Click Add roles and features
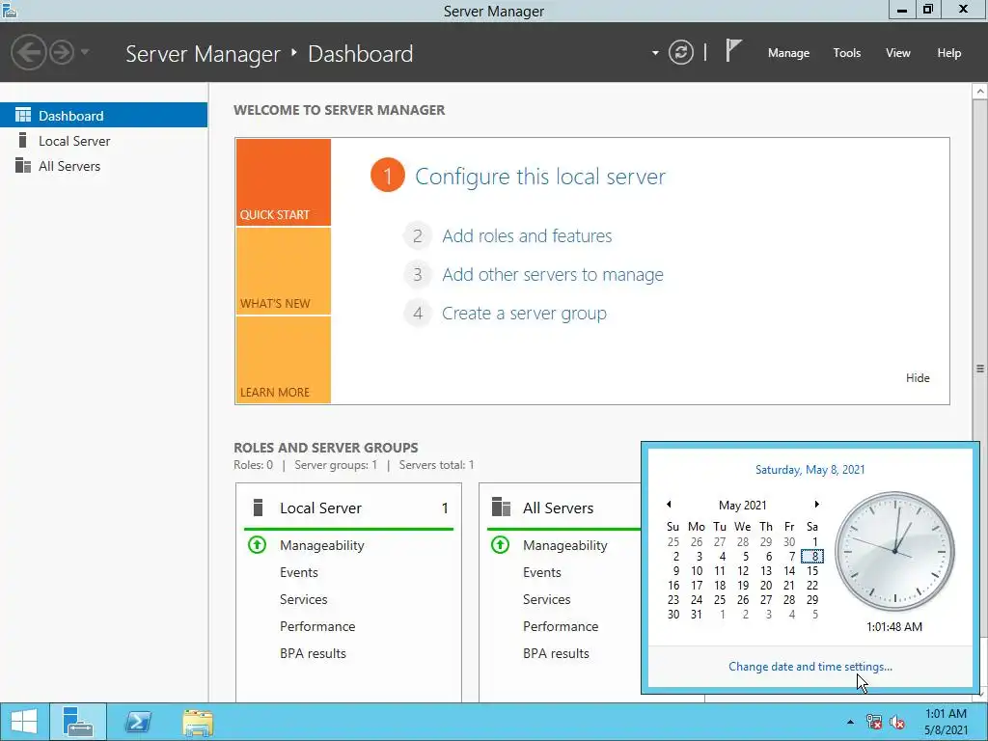The width and height of the screenshot is (988, 741). 527,235
